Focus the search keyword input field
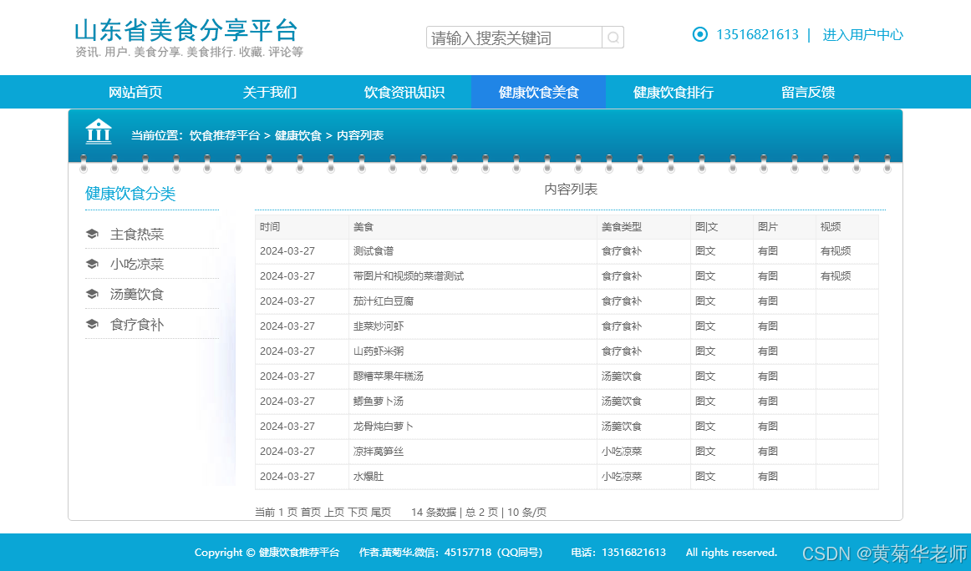The image size is (971, 571). pyautogui.click(x=514, y=38)
